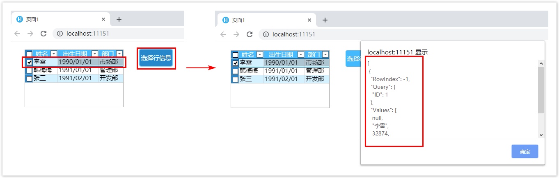This screenshot has width=559, height=178.
Task: Close the 页面1 tab in the right browser
Action: click(x=309, y=20)
